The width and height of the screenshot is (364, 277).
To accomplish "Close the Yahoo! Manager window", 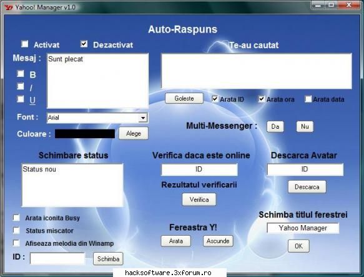I will click(348, 5).
